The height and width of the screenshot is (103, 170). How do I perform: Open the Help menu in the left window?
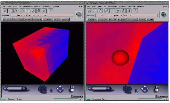click(80, 7)
